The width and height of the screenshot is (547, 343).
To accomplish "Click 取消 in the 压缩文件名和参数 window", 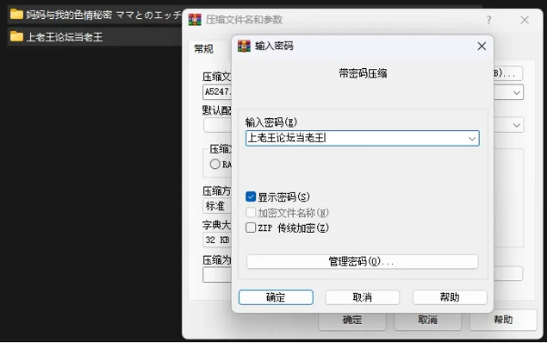I will pyautogui.click(x=428, y=320).
